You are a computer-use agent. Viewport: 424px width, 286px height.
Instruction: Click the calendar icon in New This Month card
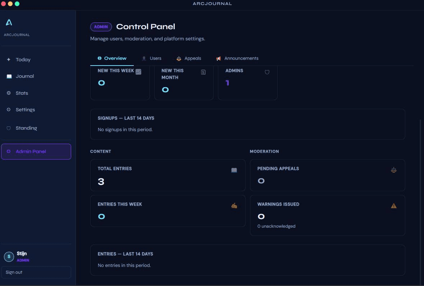[x=203, y=72]
